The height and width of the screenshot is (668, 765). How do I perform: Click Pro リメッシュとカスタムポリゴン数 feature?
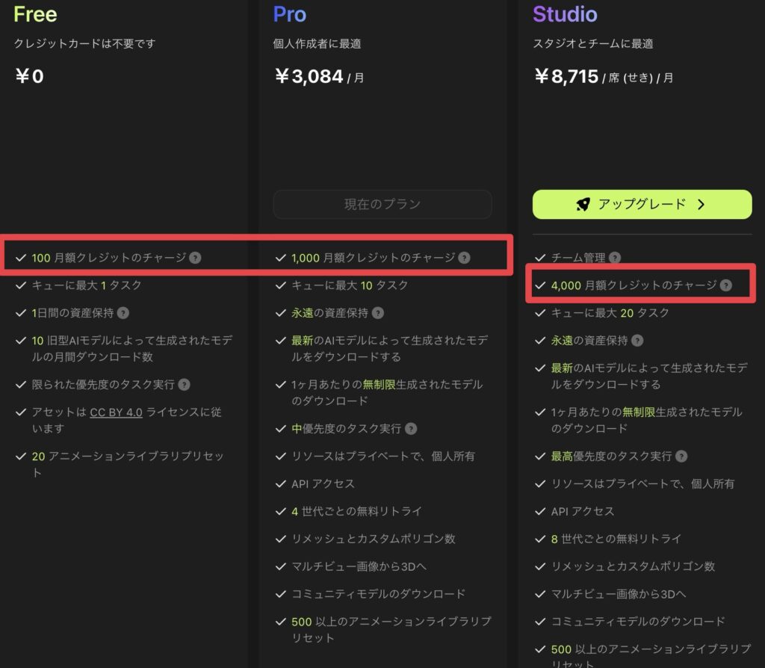pyautogui.click(x=374, y=539)
